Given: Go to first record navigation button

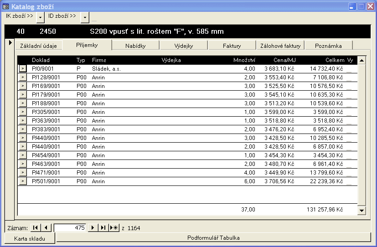Looking at the screenshot, I should pos(36,228).
